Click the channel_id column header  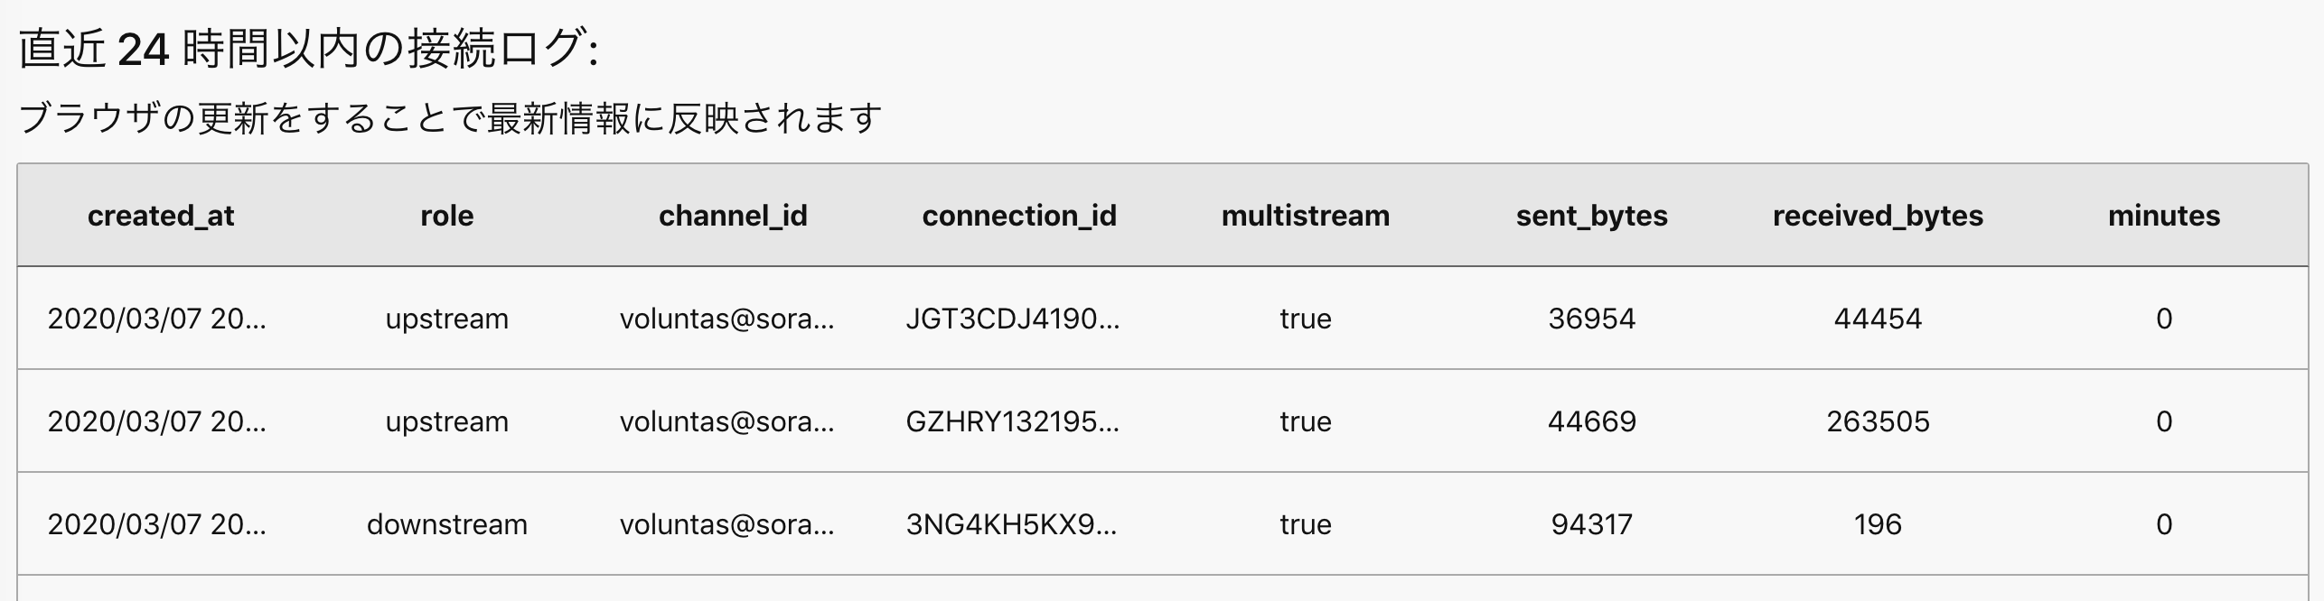733,216
